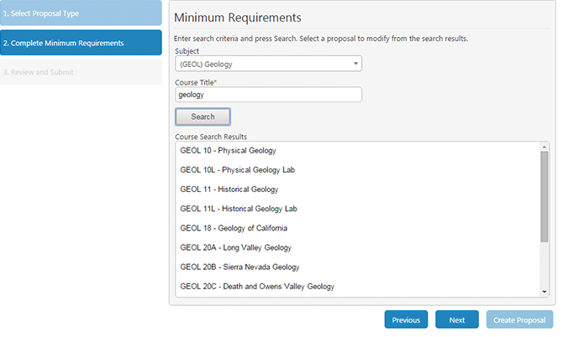The width and height of the screenshot is (563, 337).
Task: Open Complete Minimum Requirements step
Action: [81, 43]
